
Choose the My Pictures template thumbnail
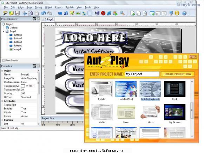[175, 112]
